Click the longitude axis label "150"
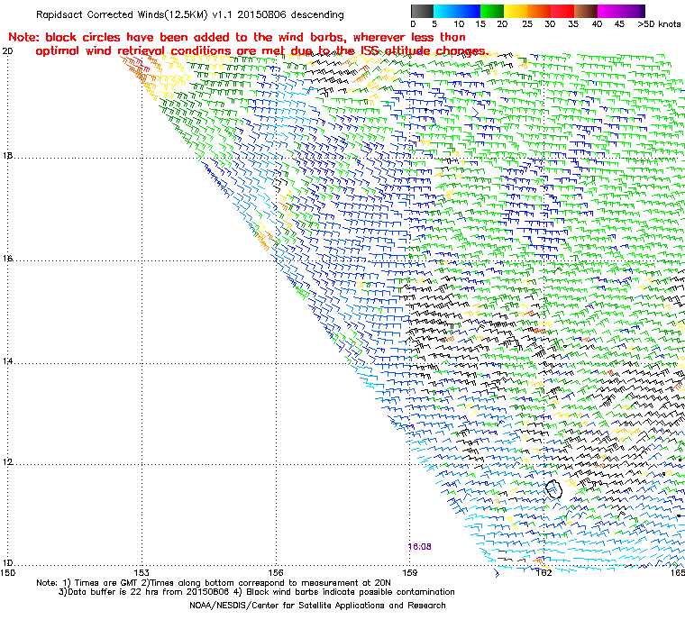The image size is (685, 620). [8, 573]
